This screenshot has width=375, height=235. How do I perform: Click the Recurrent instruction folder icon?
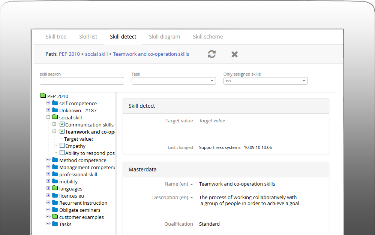(55, 202)
